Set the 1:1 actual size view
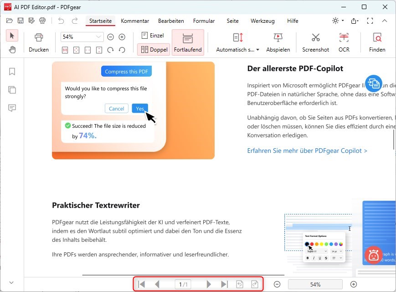The width and height of the screenshot is (396, 292). (65, 50)
